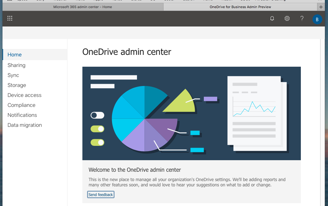The image size is (328, 206).
Task: Go to Home in sidebar
Action: [x=35, y=55]
